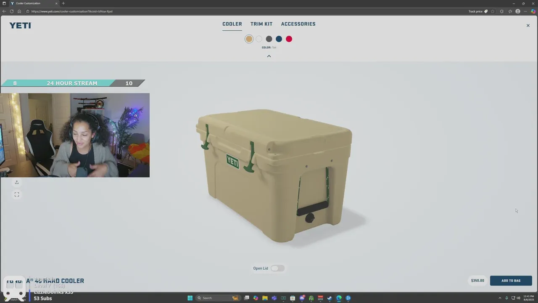
Task: Click the volume icon in system tray
Action: [518, 298]
